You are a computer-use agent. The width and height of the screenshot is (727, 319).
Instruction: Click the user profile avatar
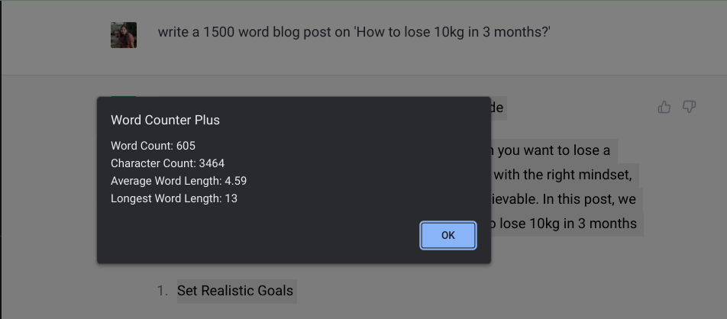[x=124, y=35]
